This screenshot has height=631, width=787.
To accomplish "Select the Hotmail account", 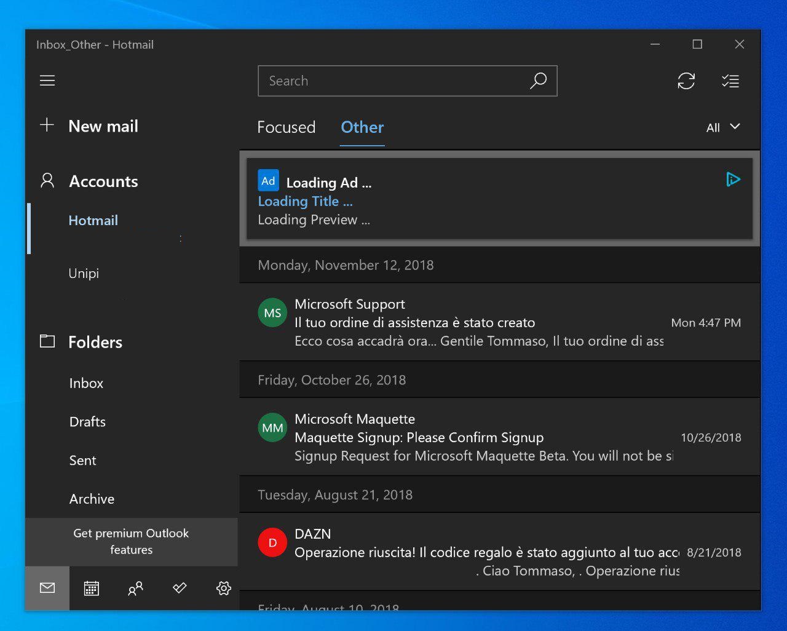I will 93,220.
